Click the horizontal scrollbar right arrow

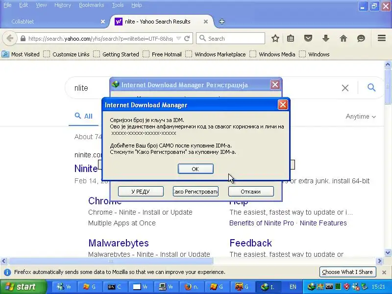[379, 261]
